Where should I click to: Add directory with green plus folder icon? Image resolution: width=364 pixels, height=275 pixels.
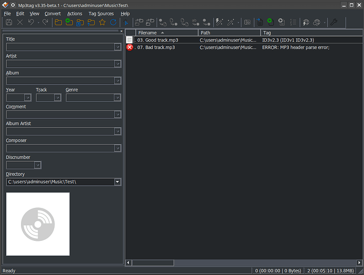click(x=69, y=23)
